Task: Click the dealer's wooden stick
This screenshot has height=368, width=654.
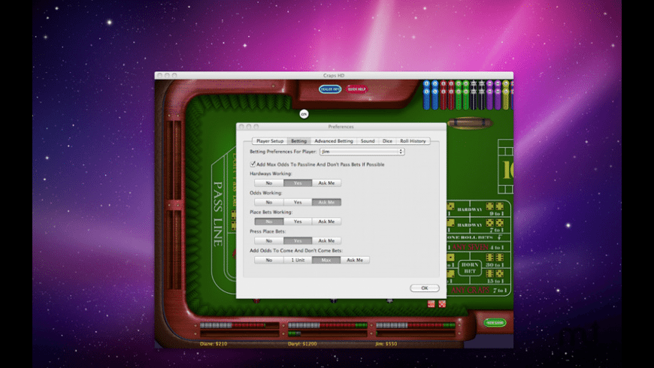Action: (x=469, y=123)
